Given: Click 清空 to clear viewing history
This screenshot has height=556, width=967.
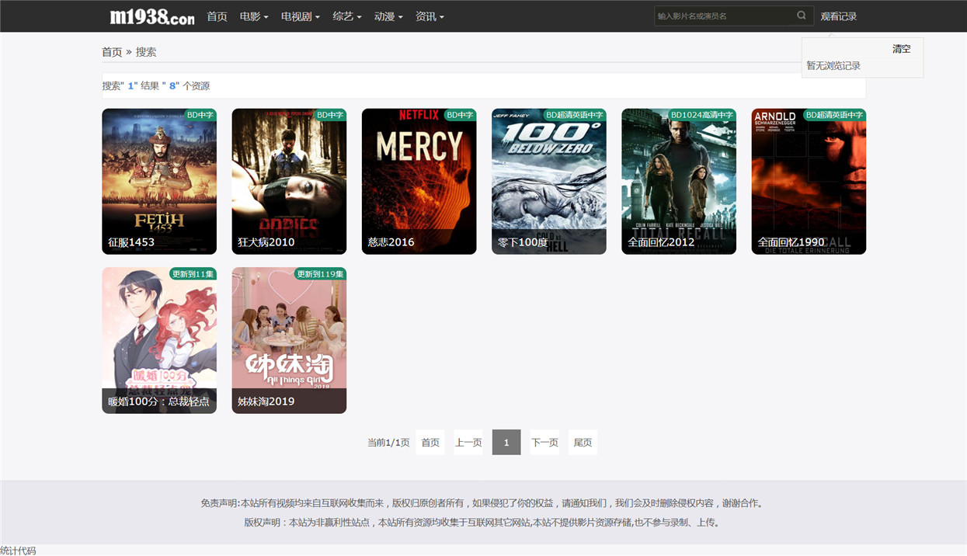Looking at the screenshot, I should click(x=901, y=49).
